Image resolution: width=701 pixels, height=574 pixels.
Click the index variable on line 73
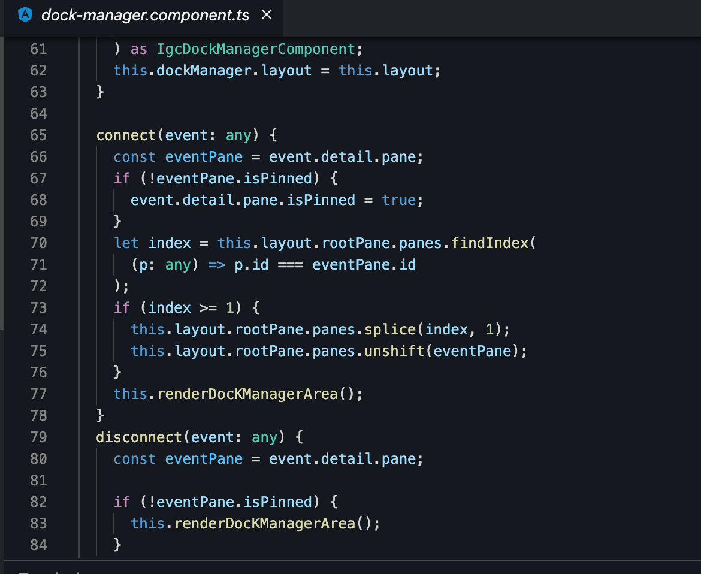coord(170,307)
